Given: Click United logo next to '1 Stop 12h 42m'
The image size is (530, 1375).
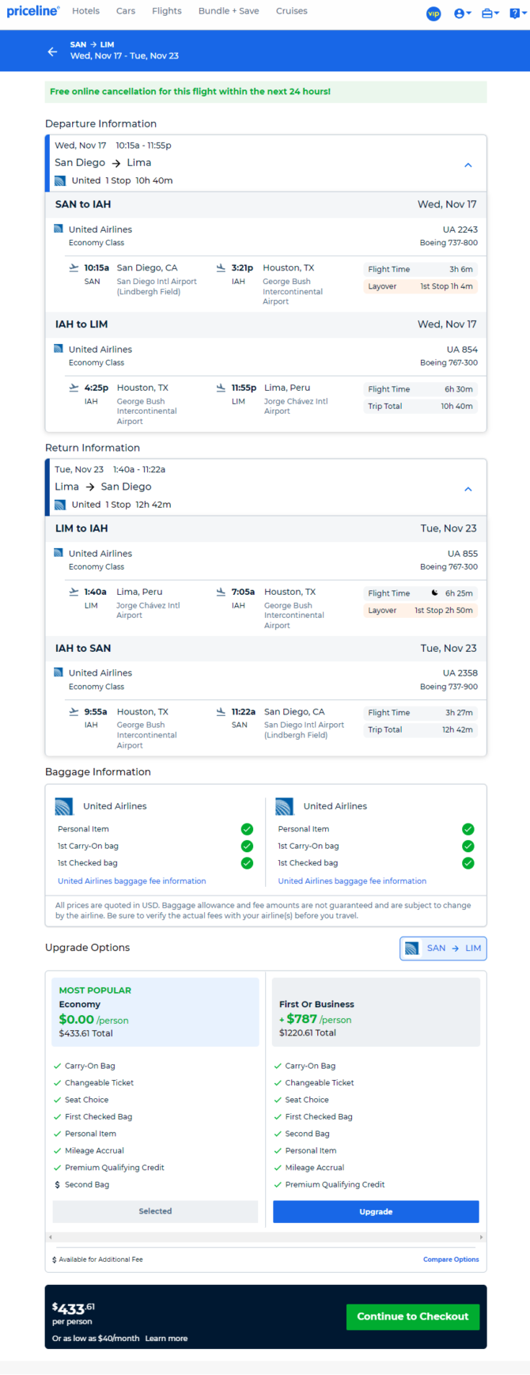Looking at the screenshot, I should [x=60, y=505].
